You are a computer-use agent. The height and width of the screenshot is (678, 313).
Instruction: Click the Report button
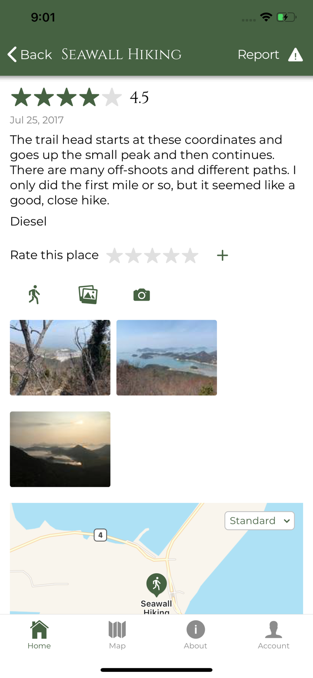point(258,55)
